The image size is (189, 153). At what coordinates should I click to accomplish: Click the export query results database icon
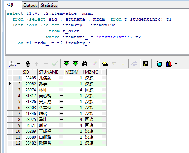pyautogui.click(x=160, y=64)
